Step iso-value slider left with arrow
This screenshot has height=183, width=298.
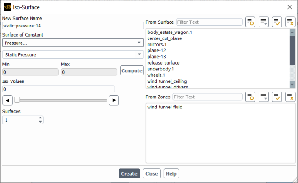pos(8,100)
